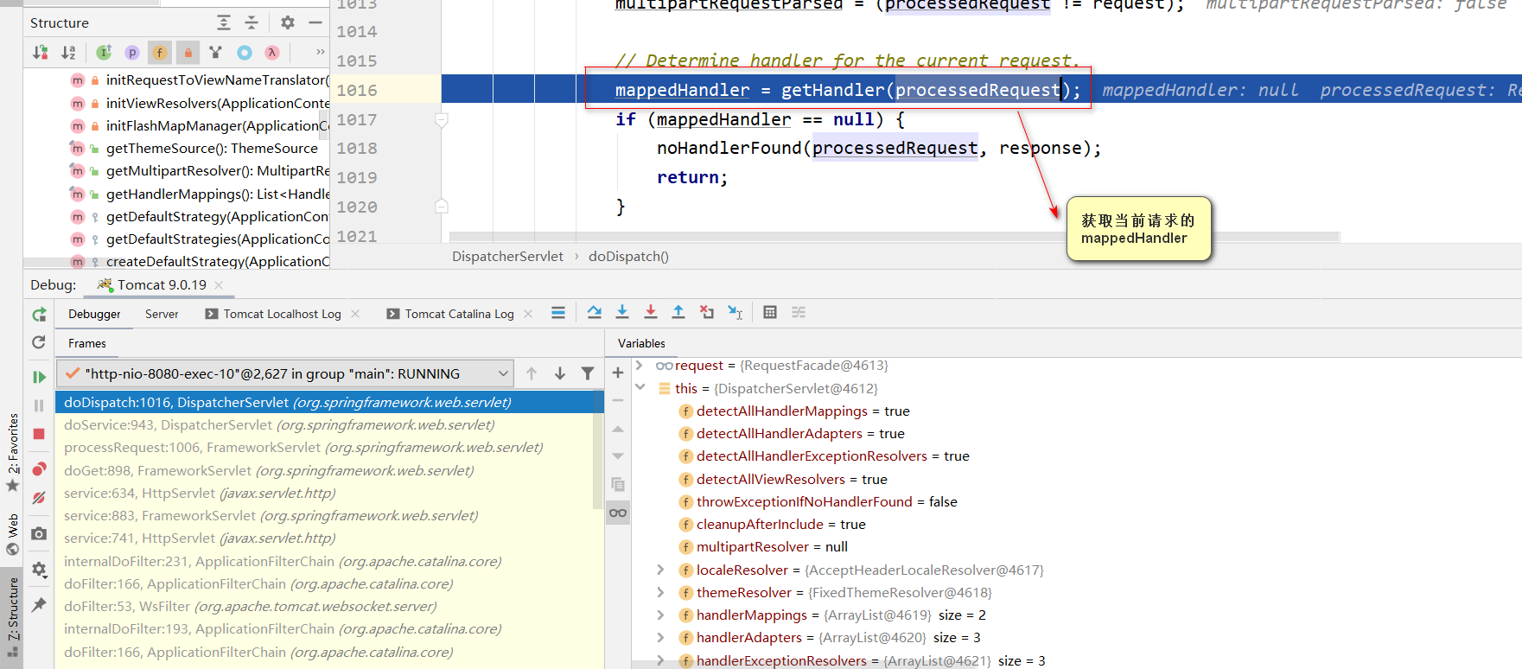Image resolution: width=1522 pixels, height=669 pixels.
Task: Open View Breakpoints double red circles
Action: click(39, 468)
